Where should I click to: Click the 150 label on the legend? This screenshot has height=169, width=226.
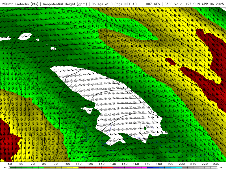[x=125, y=164]
